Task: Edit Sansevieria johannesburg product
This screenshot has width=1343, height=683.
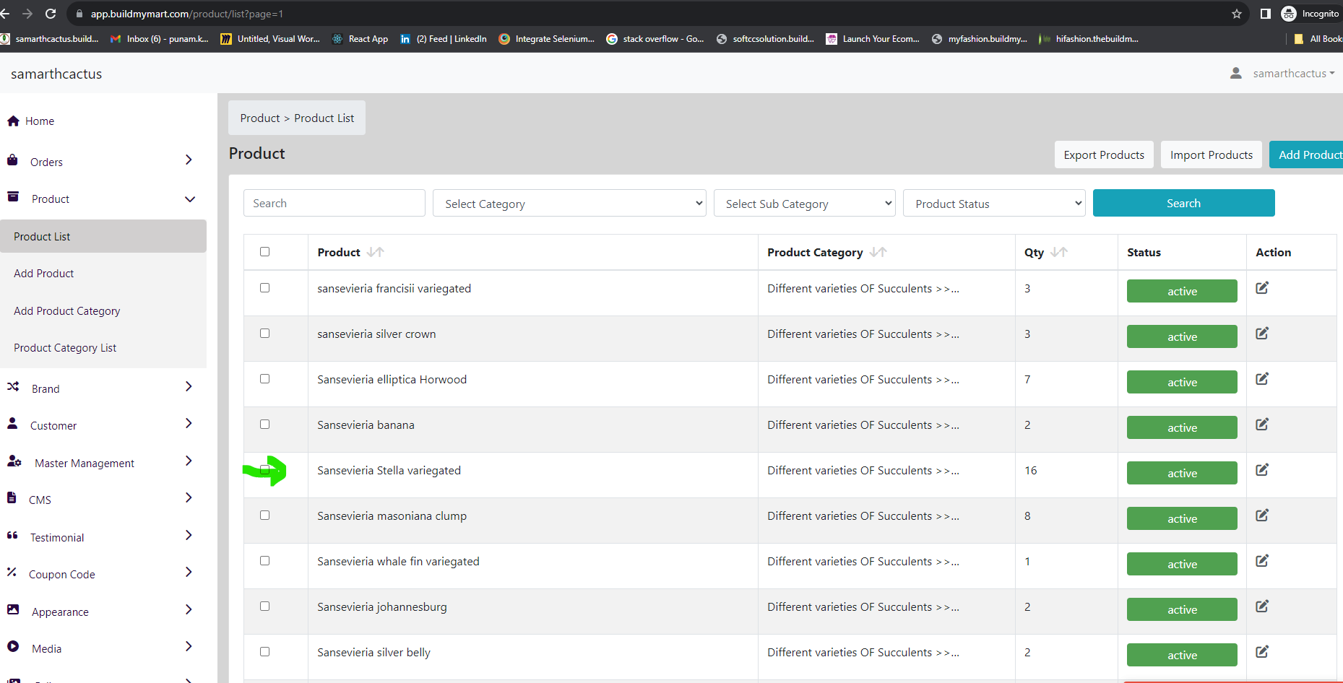Action: pos(1262,606)
